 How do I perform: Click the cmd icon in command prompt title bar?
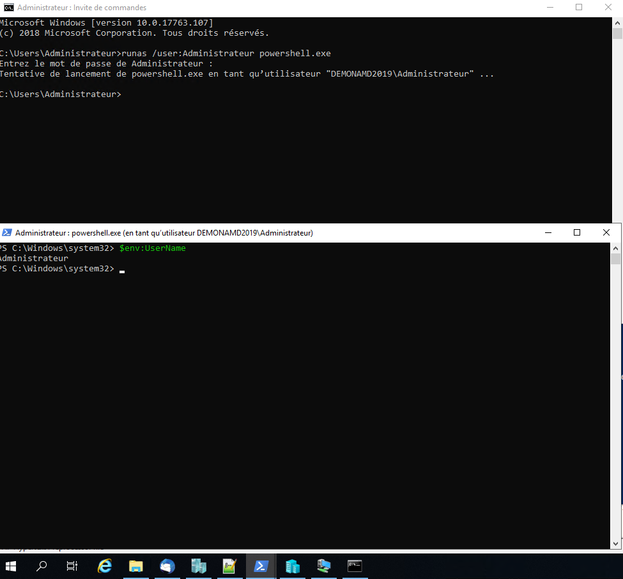point(8,8)
